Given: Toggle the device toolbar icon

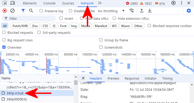Looking at the screenshot, I should 12,3.
